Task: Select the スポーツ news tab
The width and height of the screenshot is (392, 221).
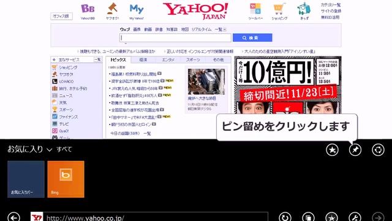Action: [x=193, y=60]
